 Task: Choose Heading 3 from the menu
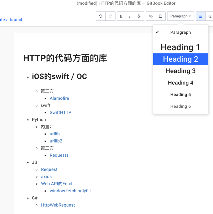(x=181, y=71)
